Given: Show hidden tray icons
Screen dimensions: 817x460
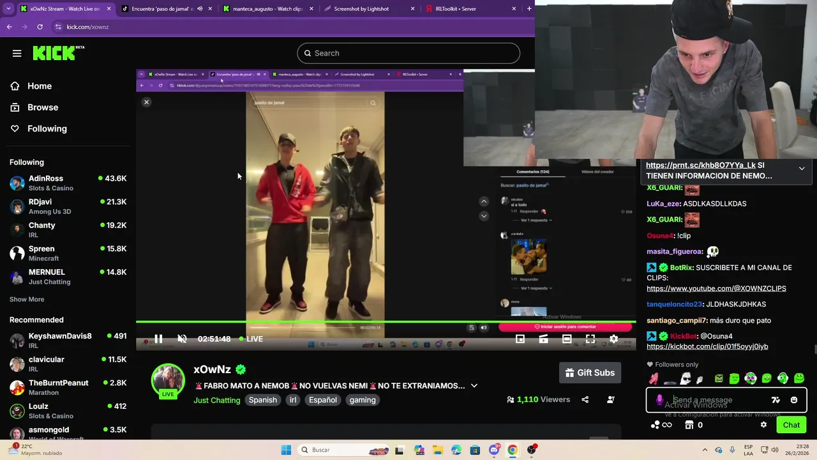Looking at the screenshot, I should (x=705, y=450).
